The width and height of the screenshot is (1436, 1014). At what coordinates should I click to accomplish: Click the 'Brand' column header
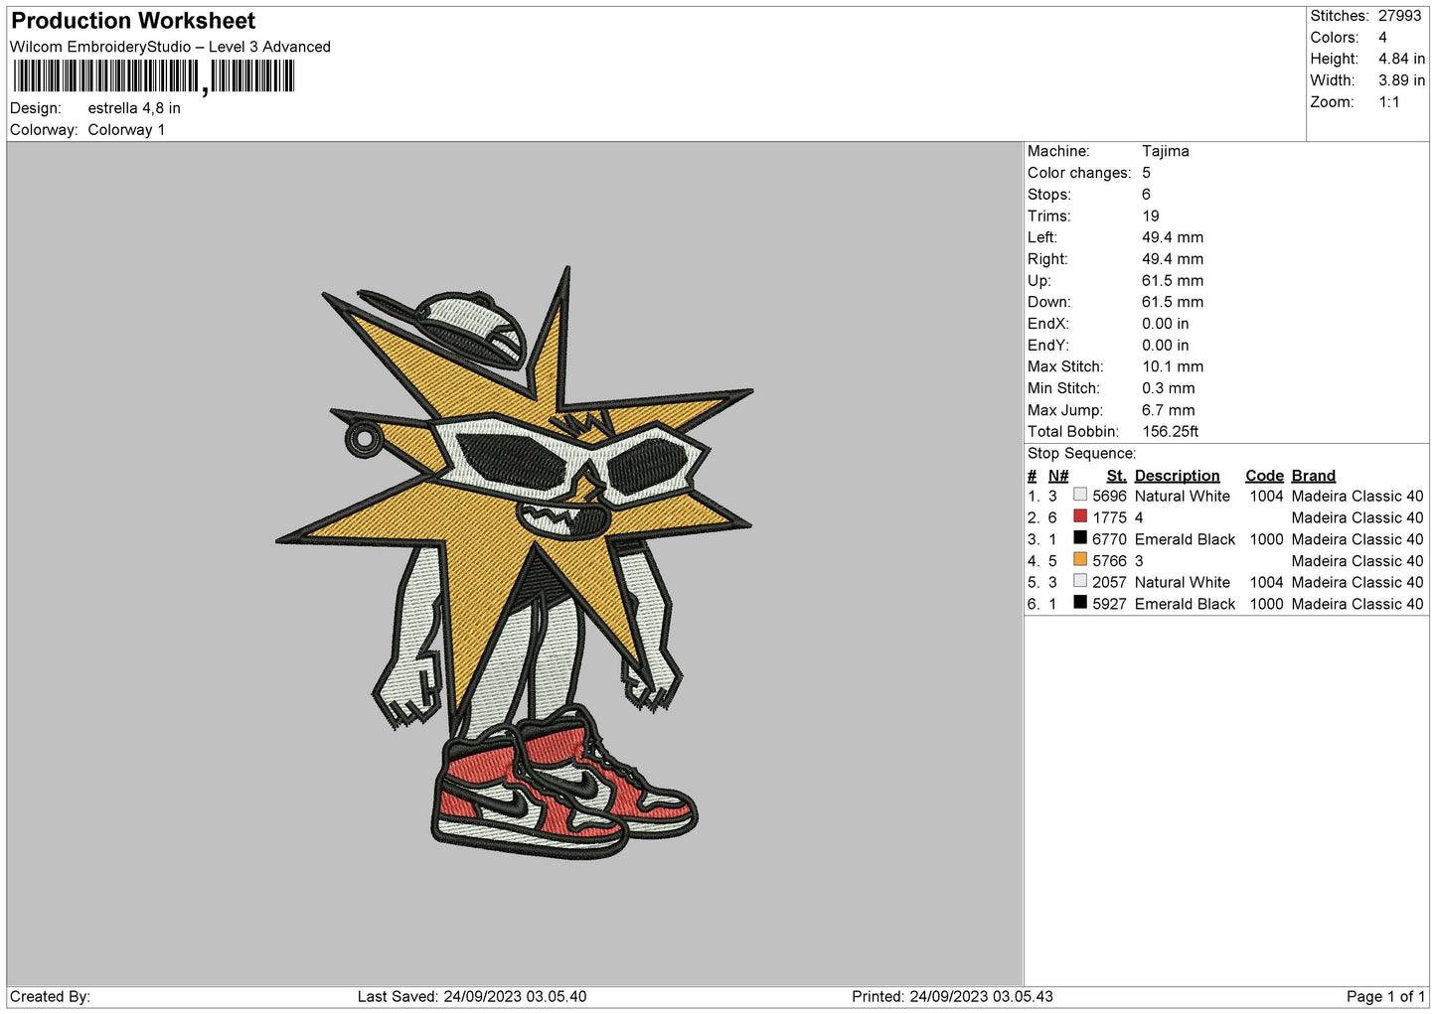click(x=1314, y=476)
